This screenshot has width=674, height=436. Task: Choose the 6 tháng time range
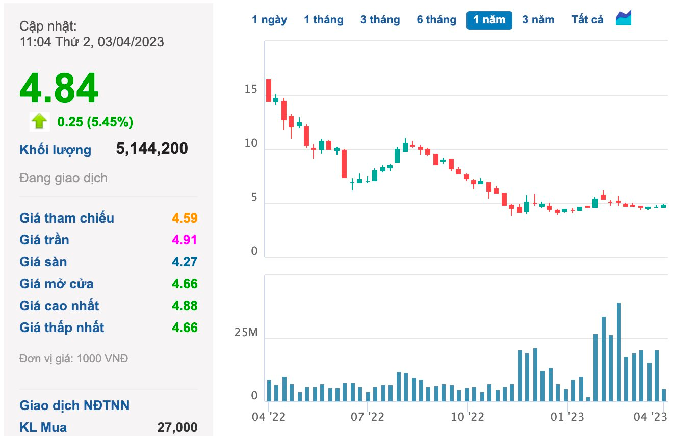pos(436,20)
